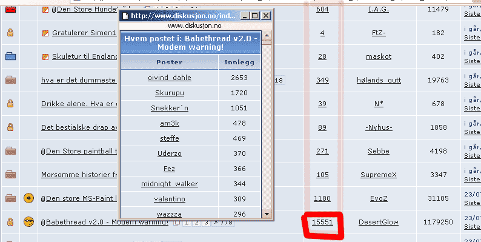Click the folder icon beside Morsomme historier
Image resolution: width=481 pixels, height=242 pixels.
click(10, 175)
